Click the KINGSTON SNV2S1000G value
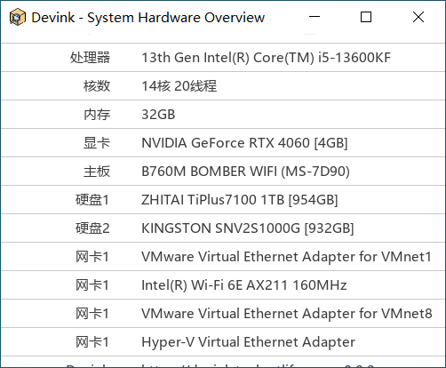The width and height of the screenshot is (446, 368). (248, 228)
